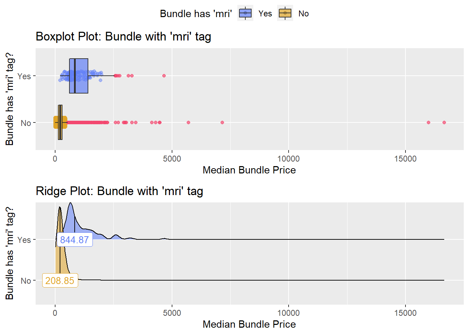469x335 pixels.
Task: Select the 'Yes' legend text label
Action: [265, 14]
